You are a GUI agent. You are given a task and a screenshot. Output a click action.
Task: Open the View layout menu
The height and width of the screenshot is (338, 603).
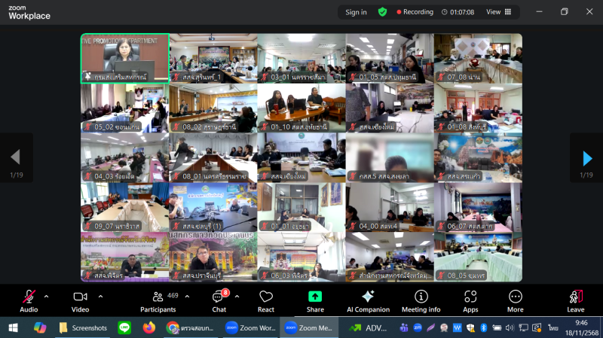point(498,12)
